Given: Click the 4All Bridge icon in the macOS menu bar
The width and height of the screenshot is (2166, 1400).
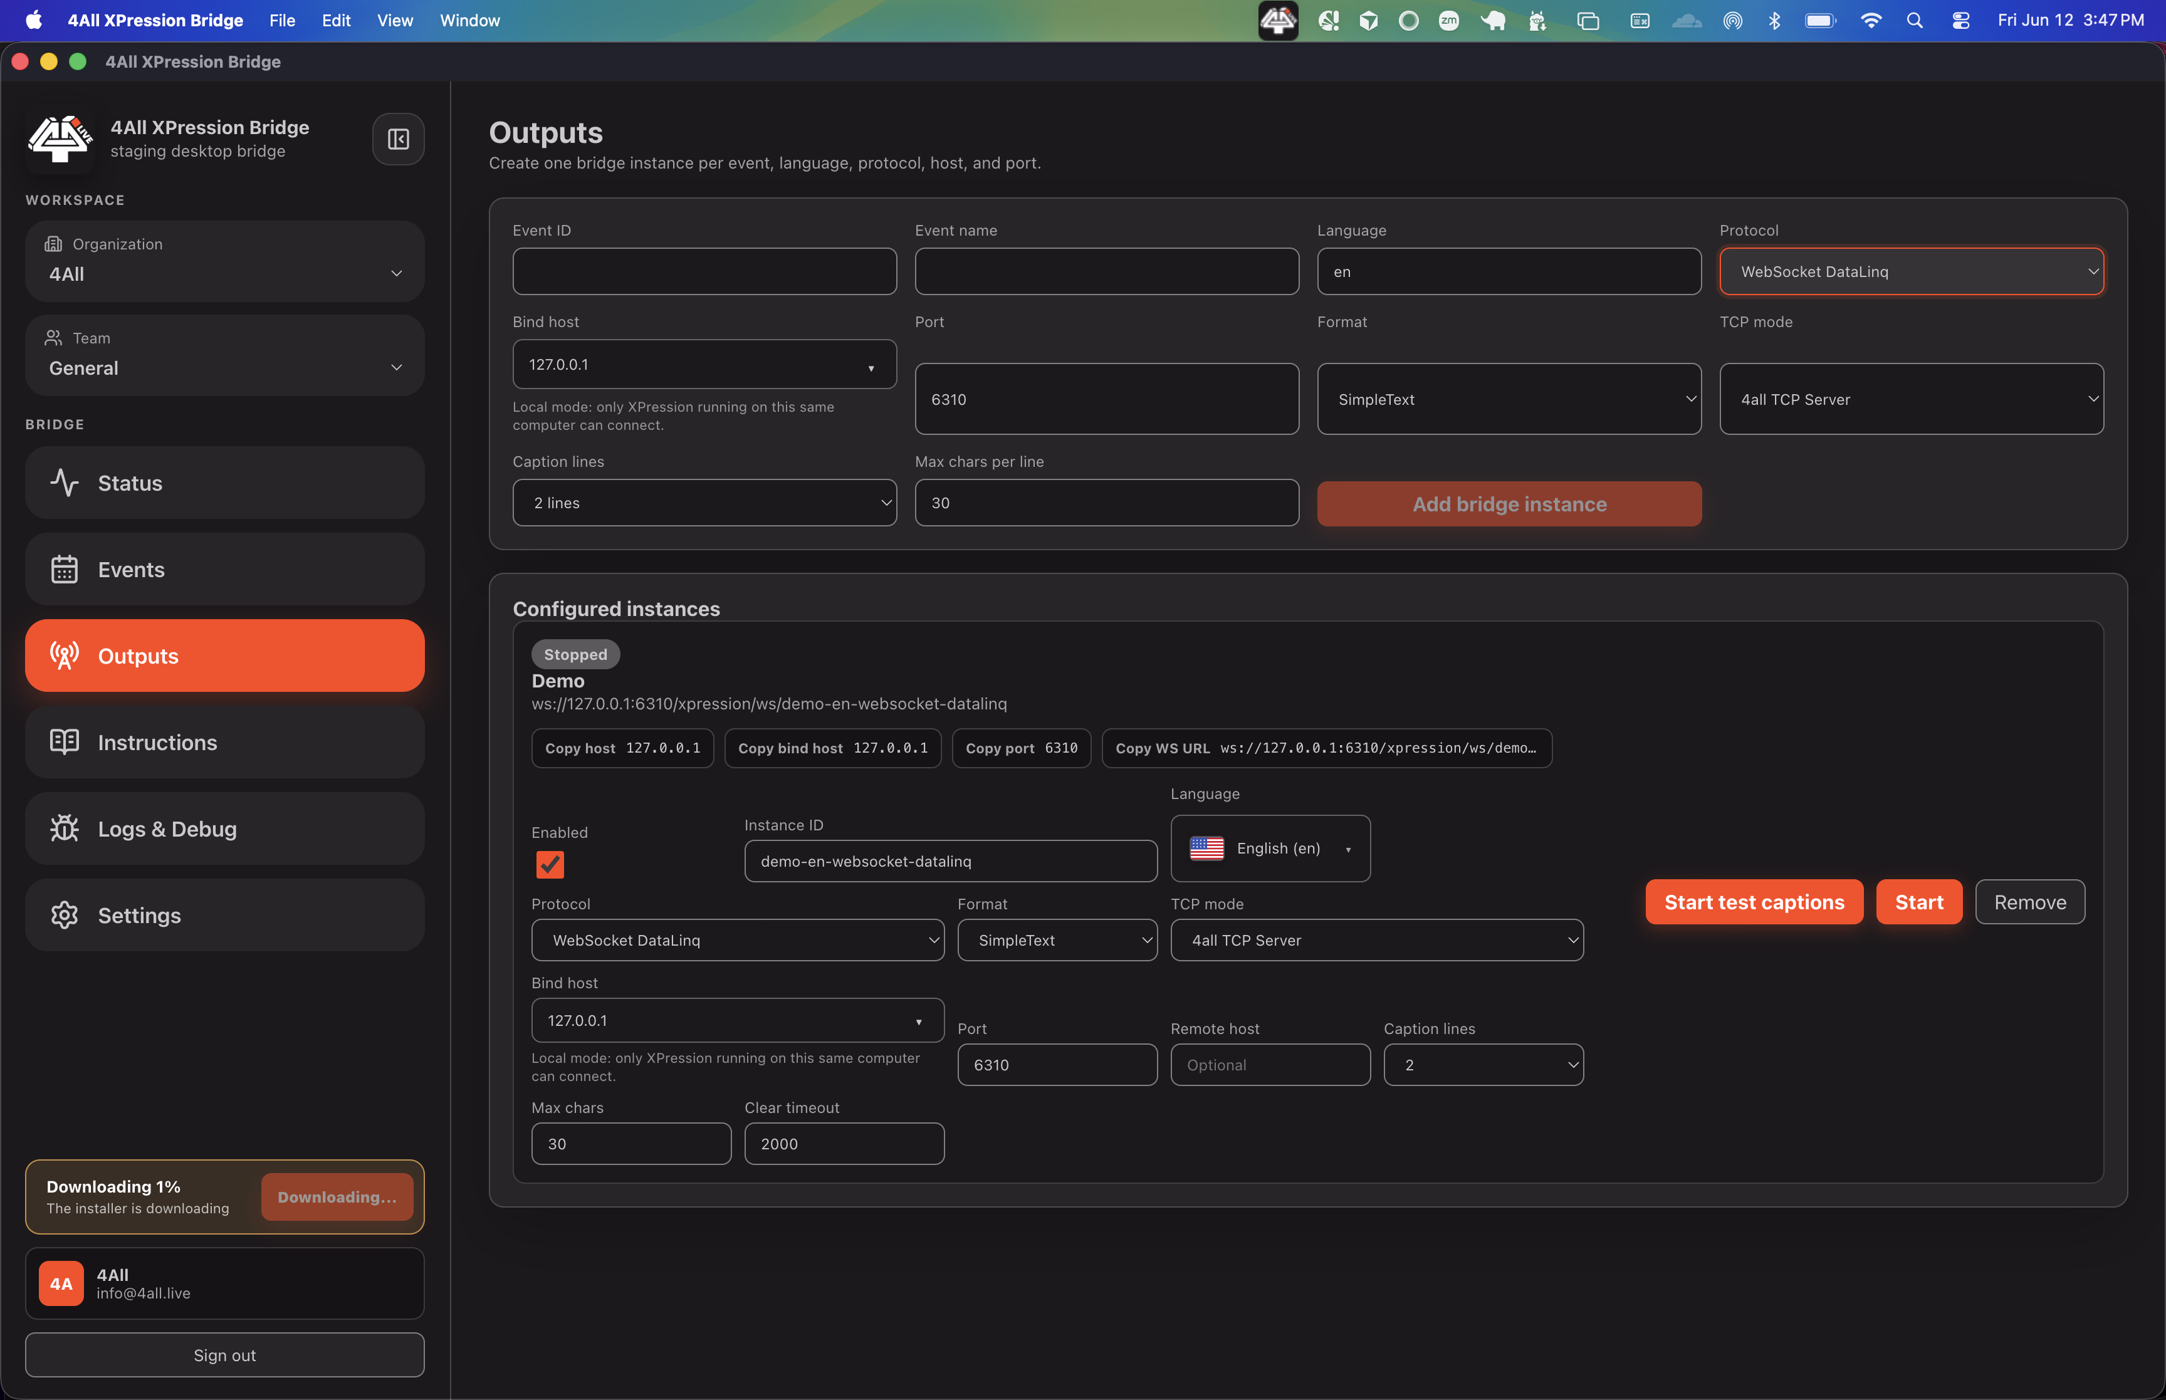Looking at the screenshot, I should tap(1278, 20).
